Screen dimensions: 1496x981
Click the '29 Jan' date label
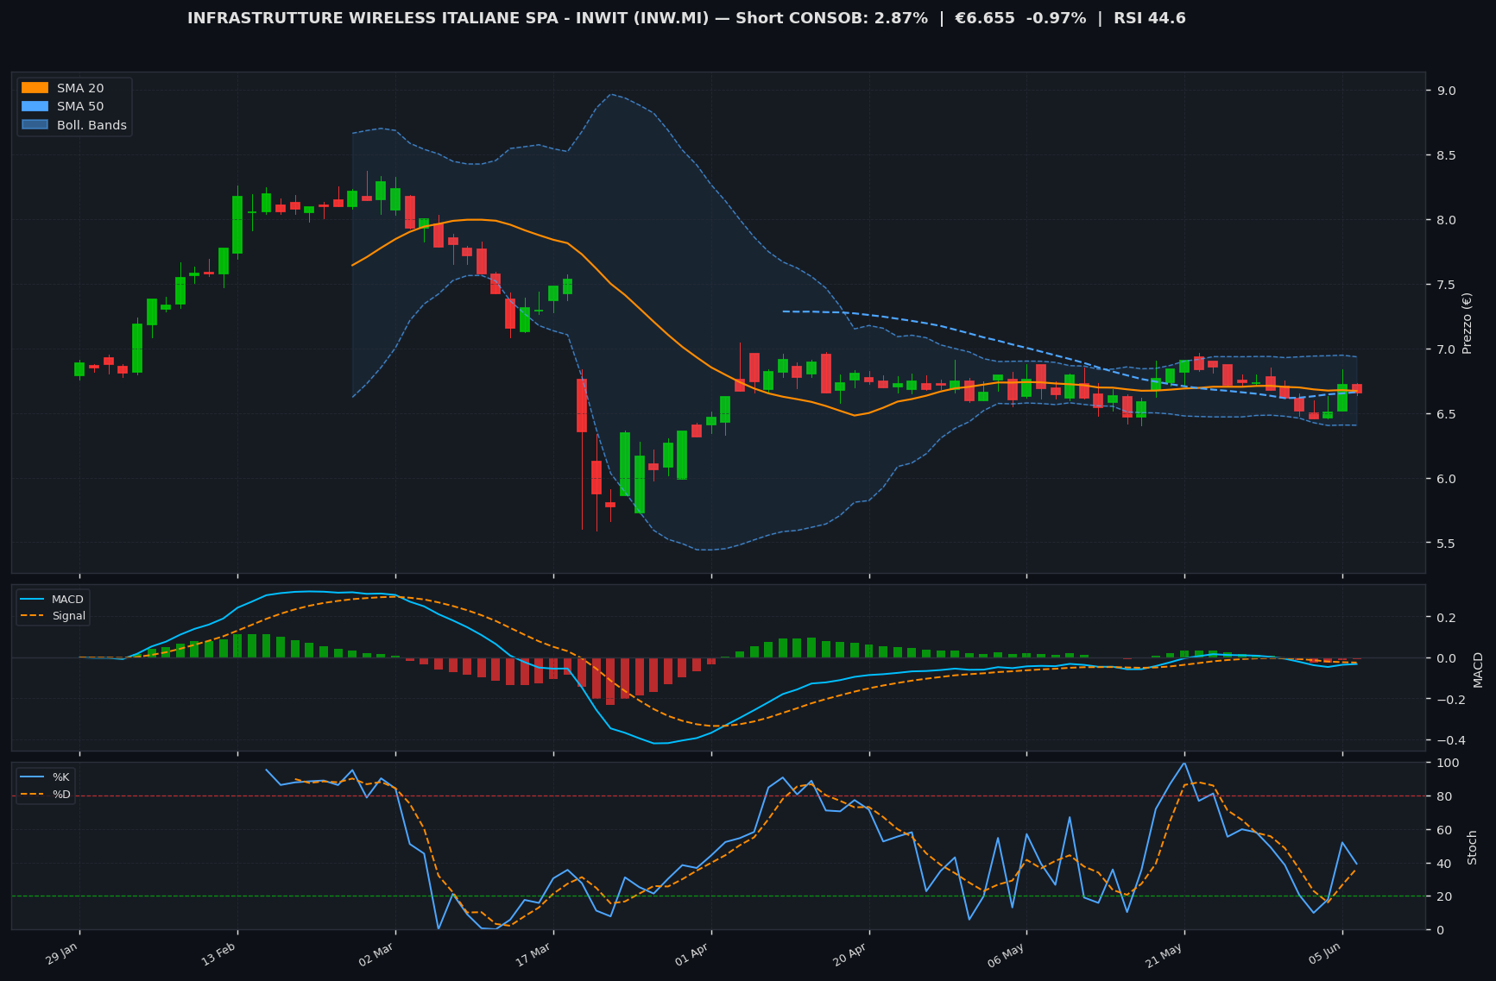coord(62,954)
